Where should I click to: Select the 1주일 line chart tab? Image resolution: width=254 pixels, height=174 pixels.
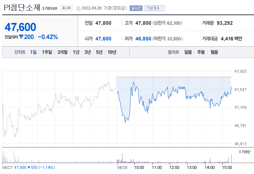[x=47, y=52]
